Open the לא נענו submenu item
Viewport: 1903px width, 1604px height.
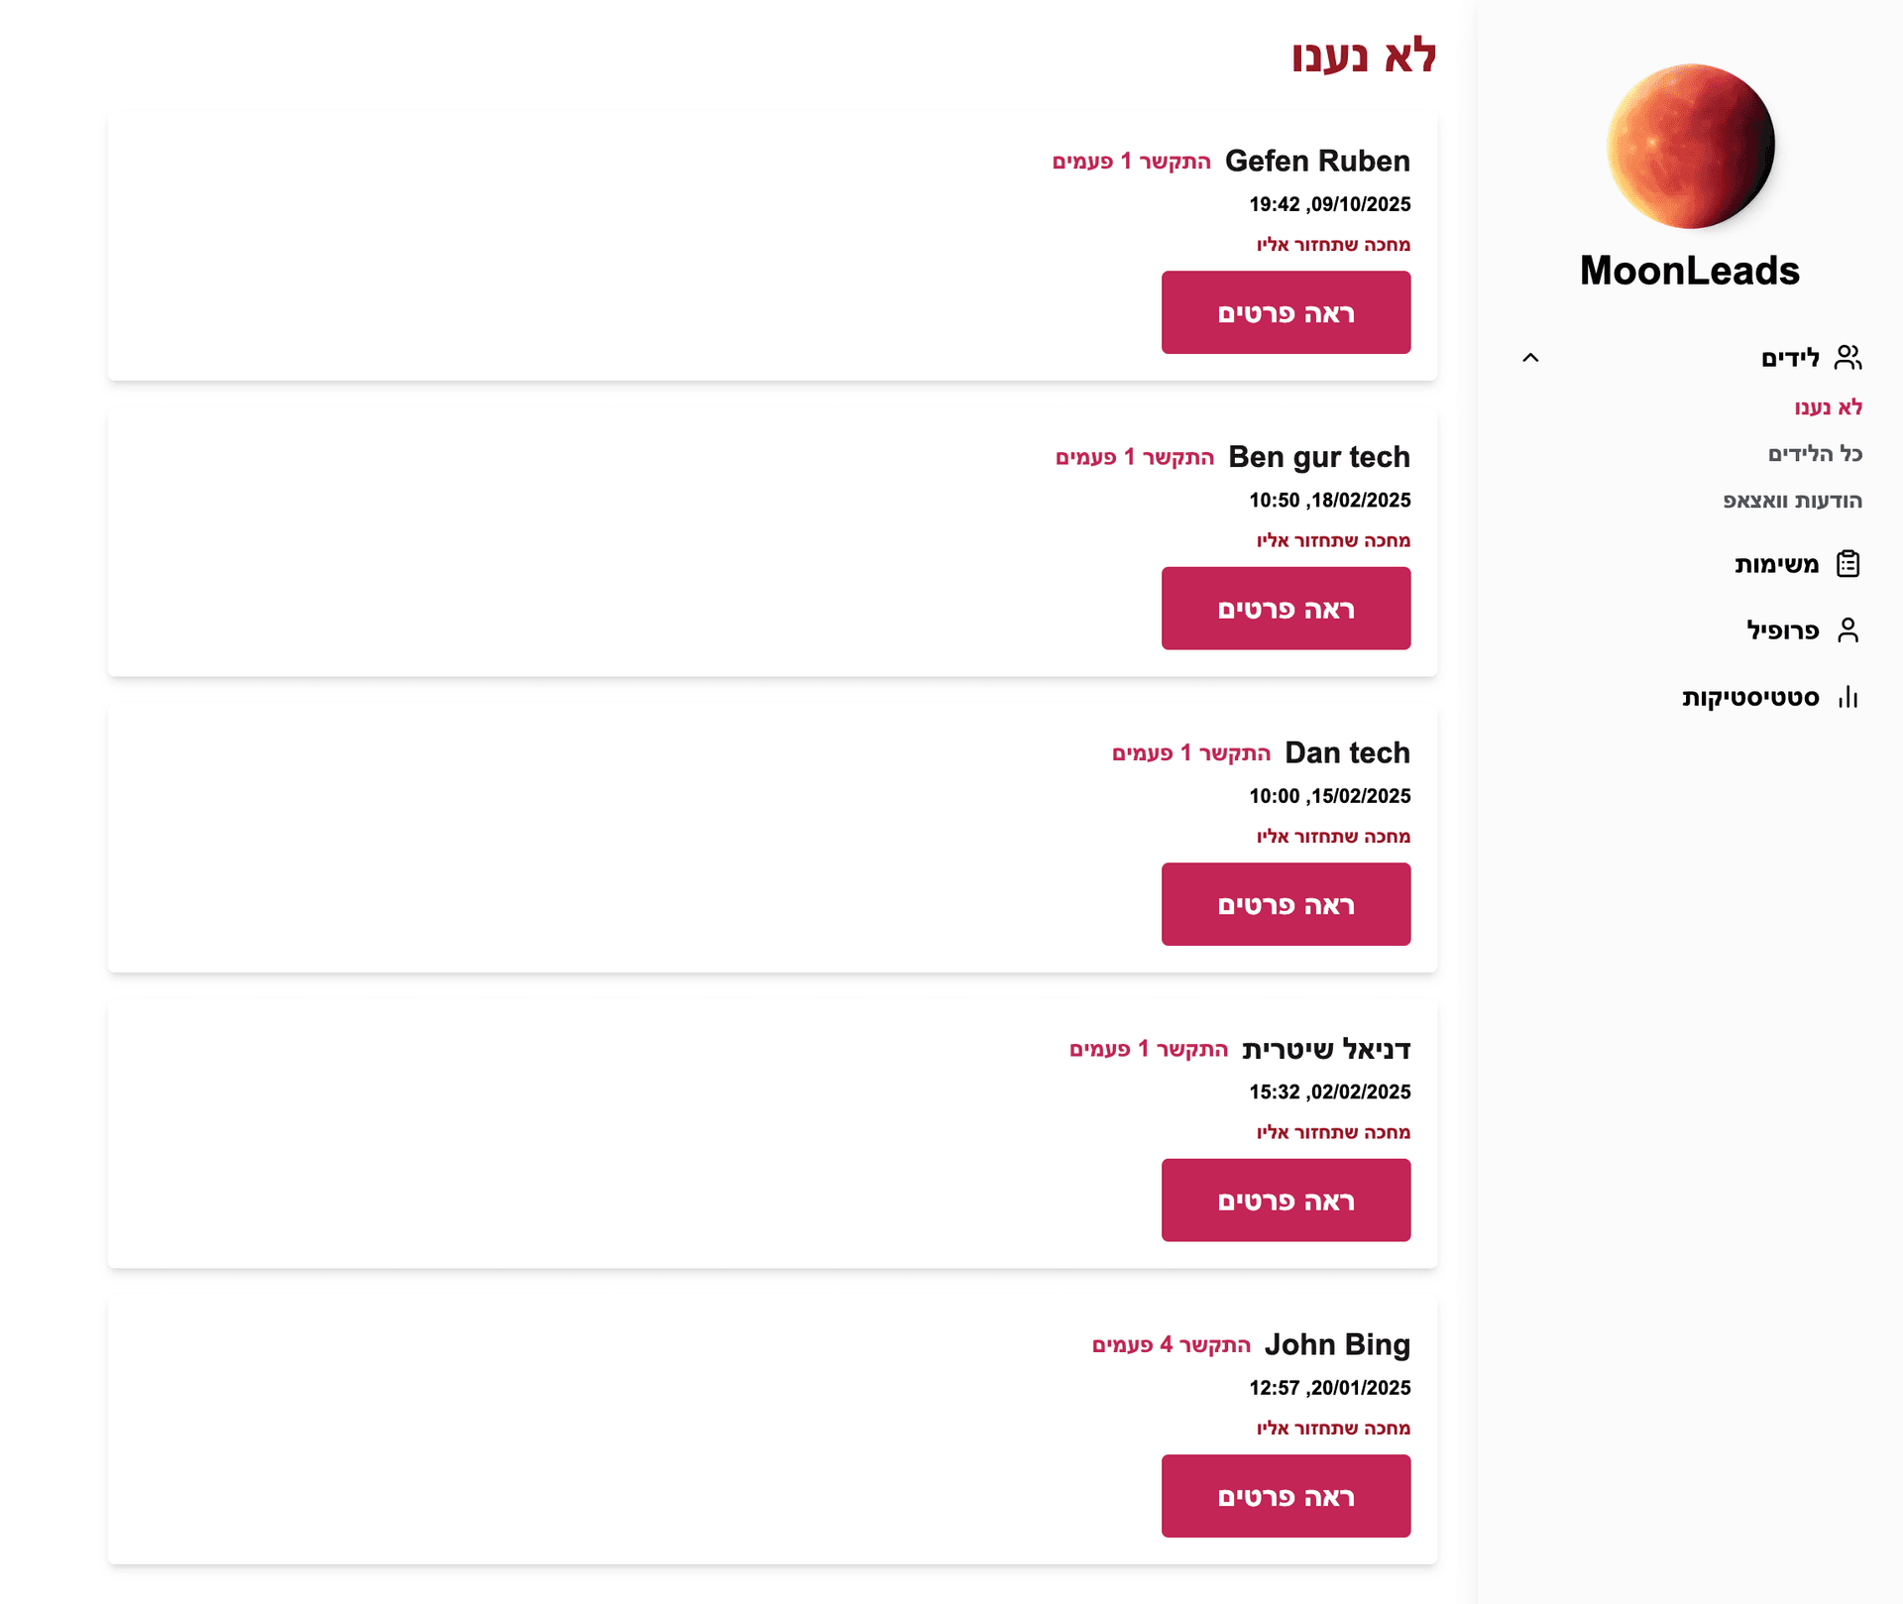(x=1828, y=407)
